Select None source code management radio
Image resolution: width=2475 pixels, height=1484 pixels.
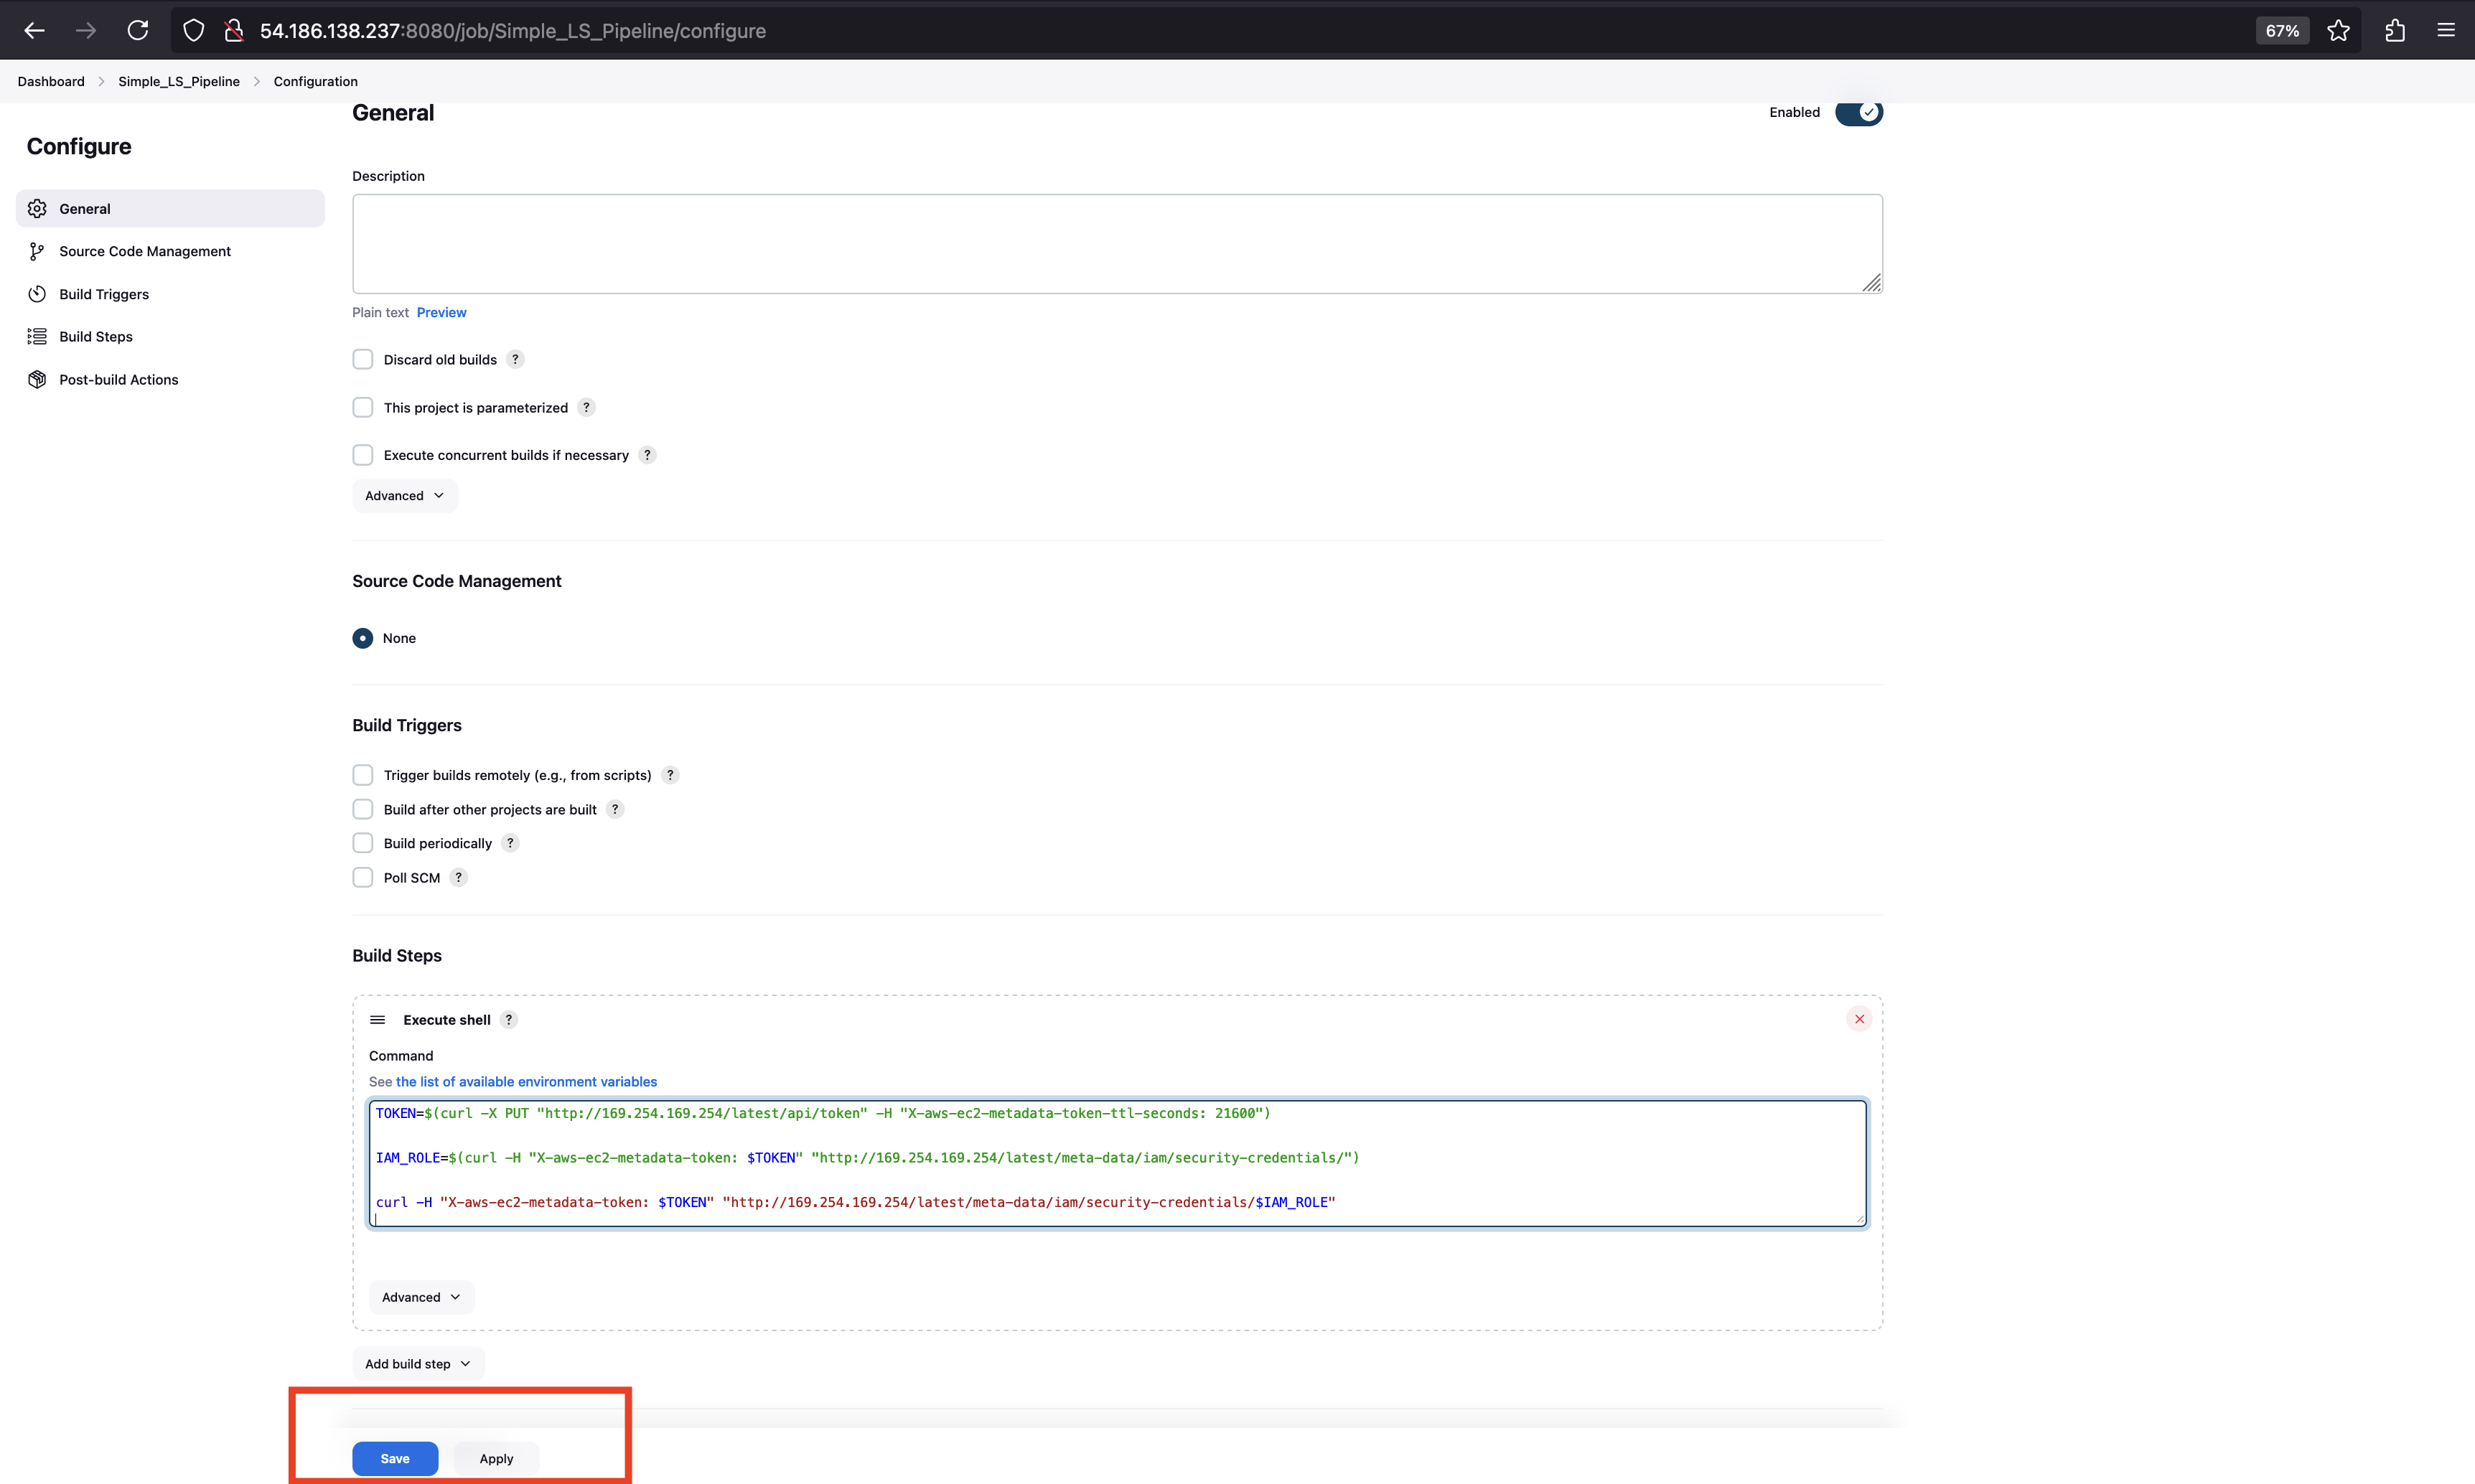[x=363, y=638]
